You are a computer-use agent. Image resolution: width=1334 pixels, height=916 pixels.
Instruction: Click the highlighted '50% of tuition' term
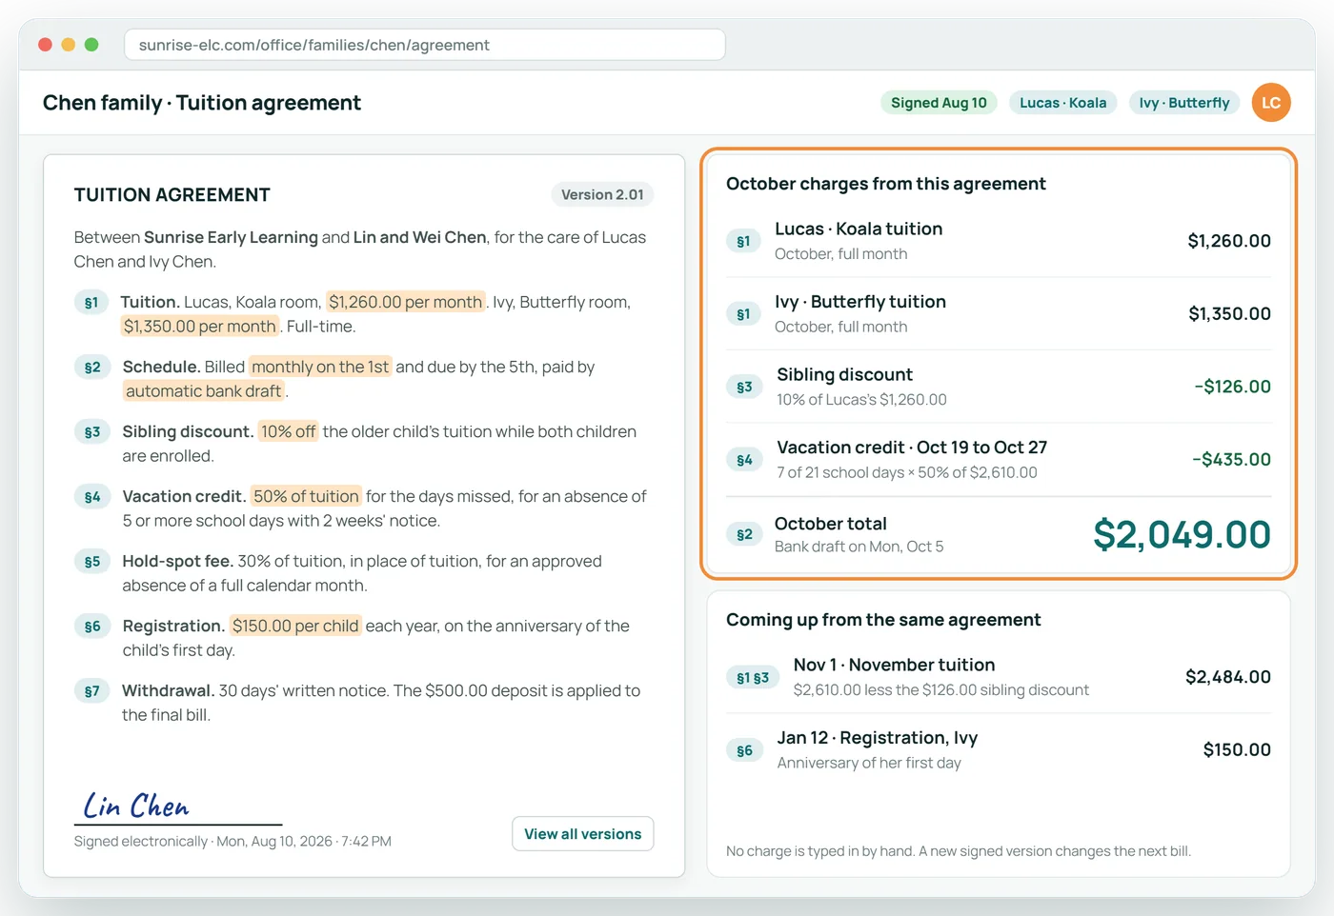click(306, 497)
